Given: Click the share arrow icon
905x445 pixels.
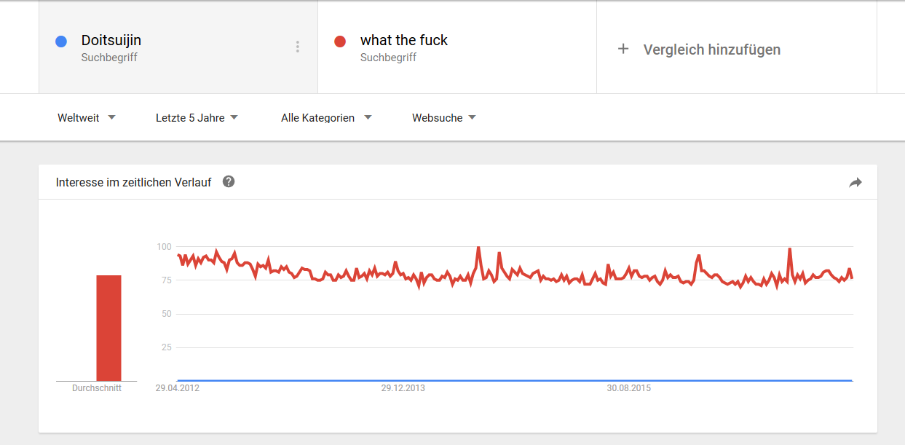Looking at the screenshot, I should tap(855, 183).
